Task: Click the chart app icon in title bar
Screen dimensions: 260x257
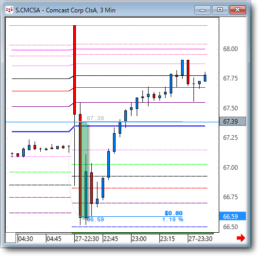Action: point(9,10)
